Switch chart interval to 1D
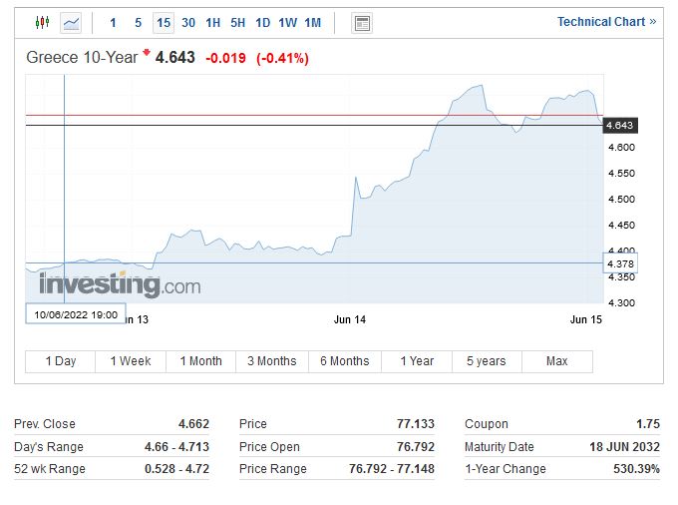 pyautogui.click(x=262, y=23)
